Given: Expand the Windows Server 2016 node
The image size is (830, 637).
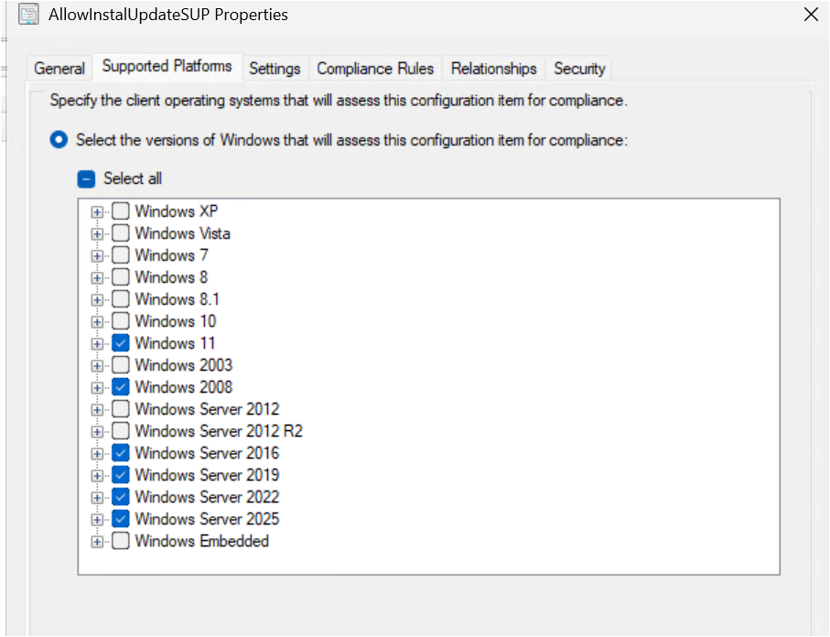Looking at the screenshot, I should coord(97,453).
